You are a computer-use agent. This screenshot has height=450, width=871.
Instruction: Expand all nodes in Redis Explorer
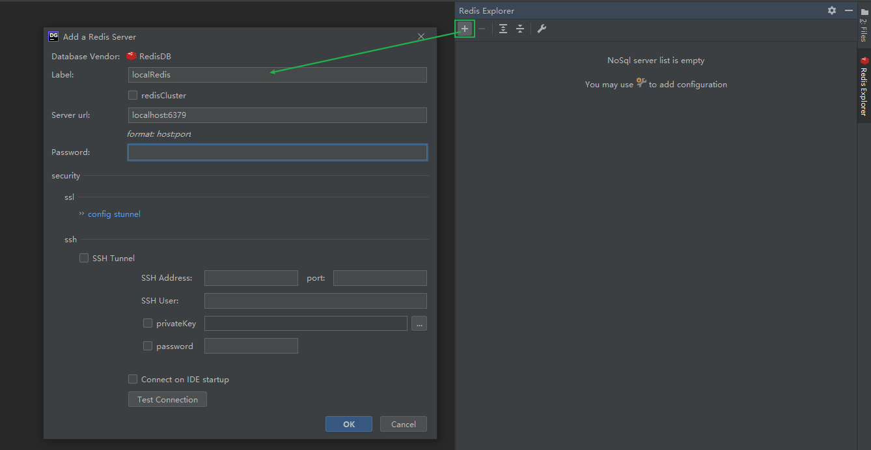coord(503,29)
